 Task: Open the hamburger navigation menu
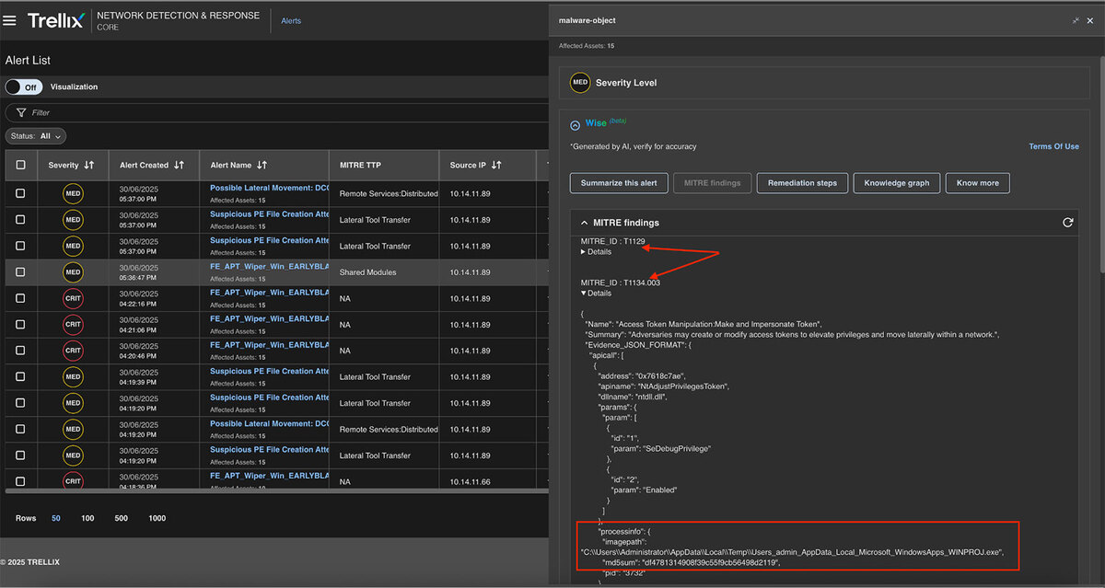pos(10,20)
